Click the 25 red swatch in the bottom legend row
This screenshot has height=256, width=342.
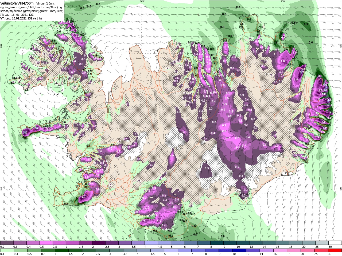click(x=321, y=250)
